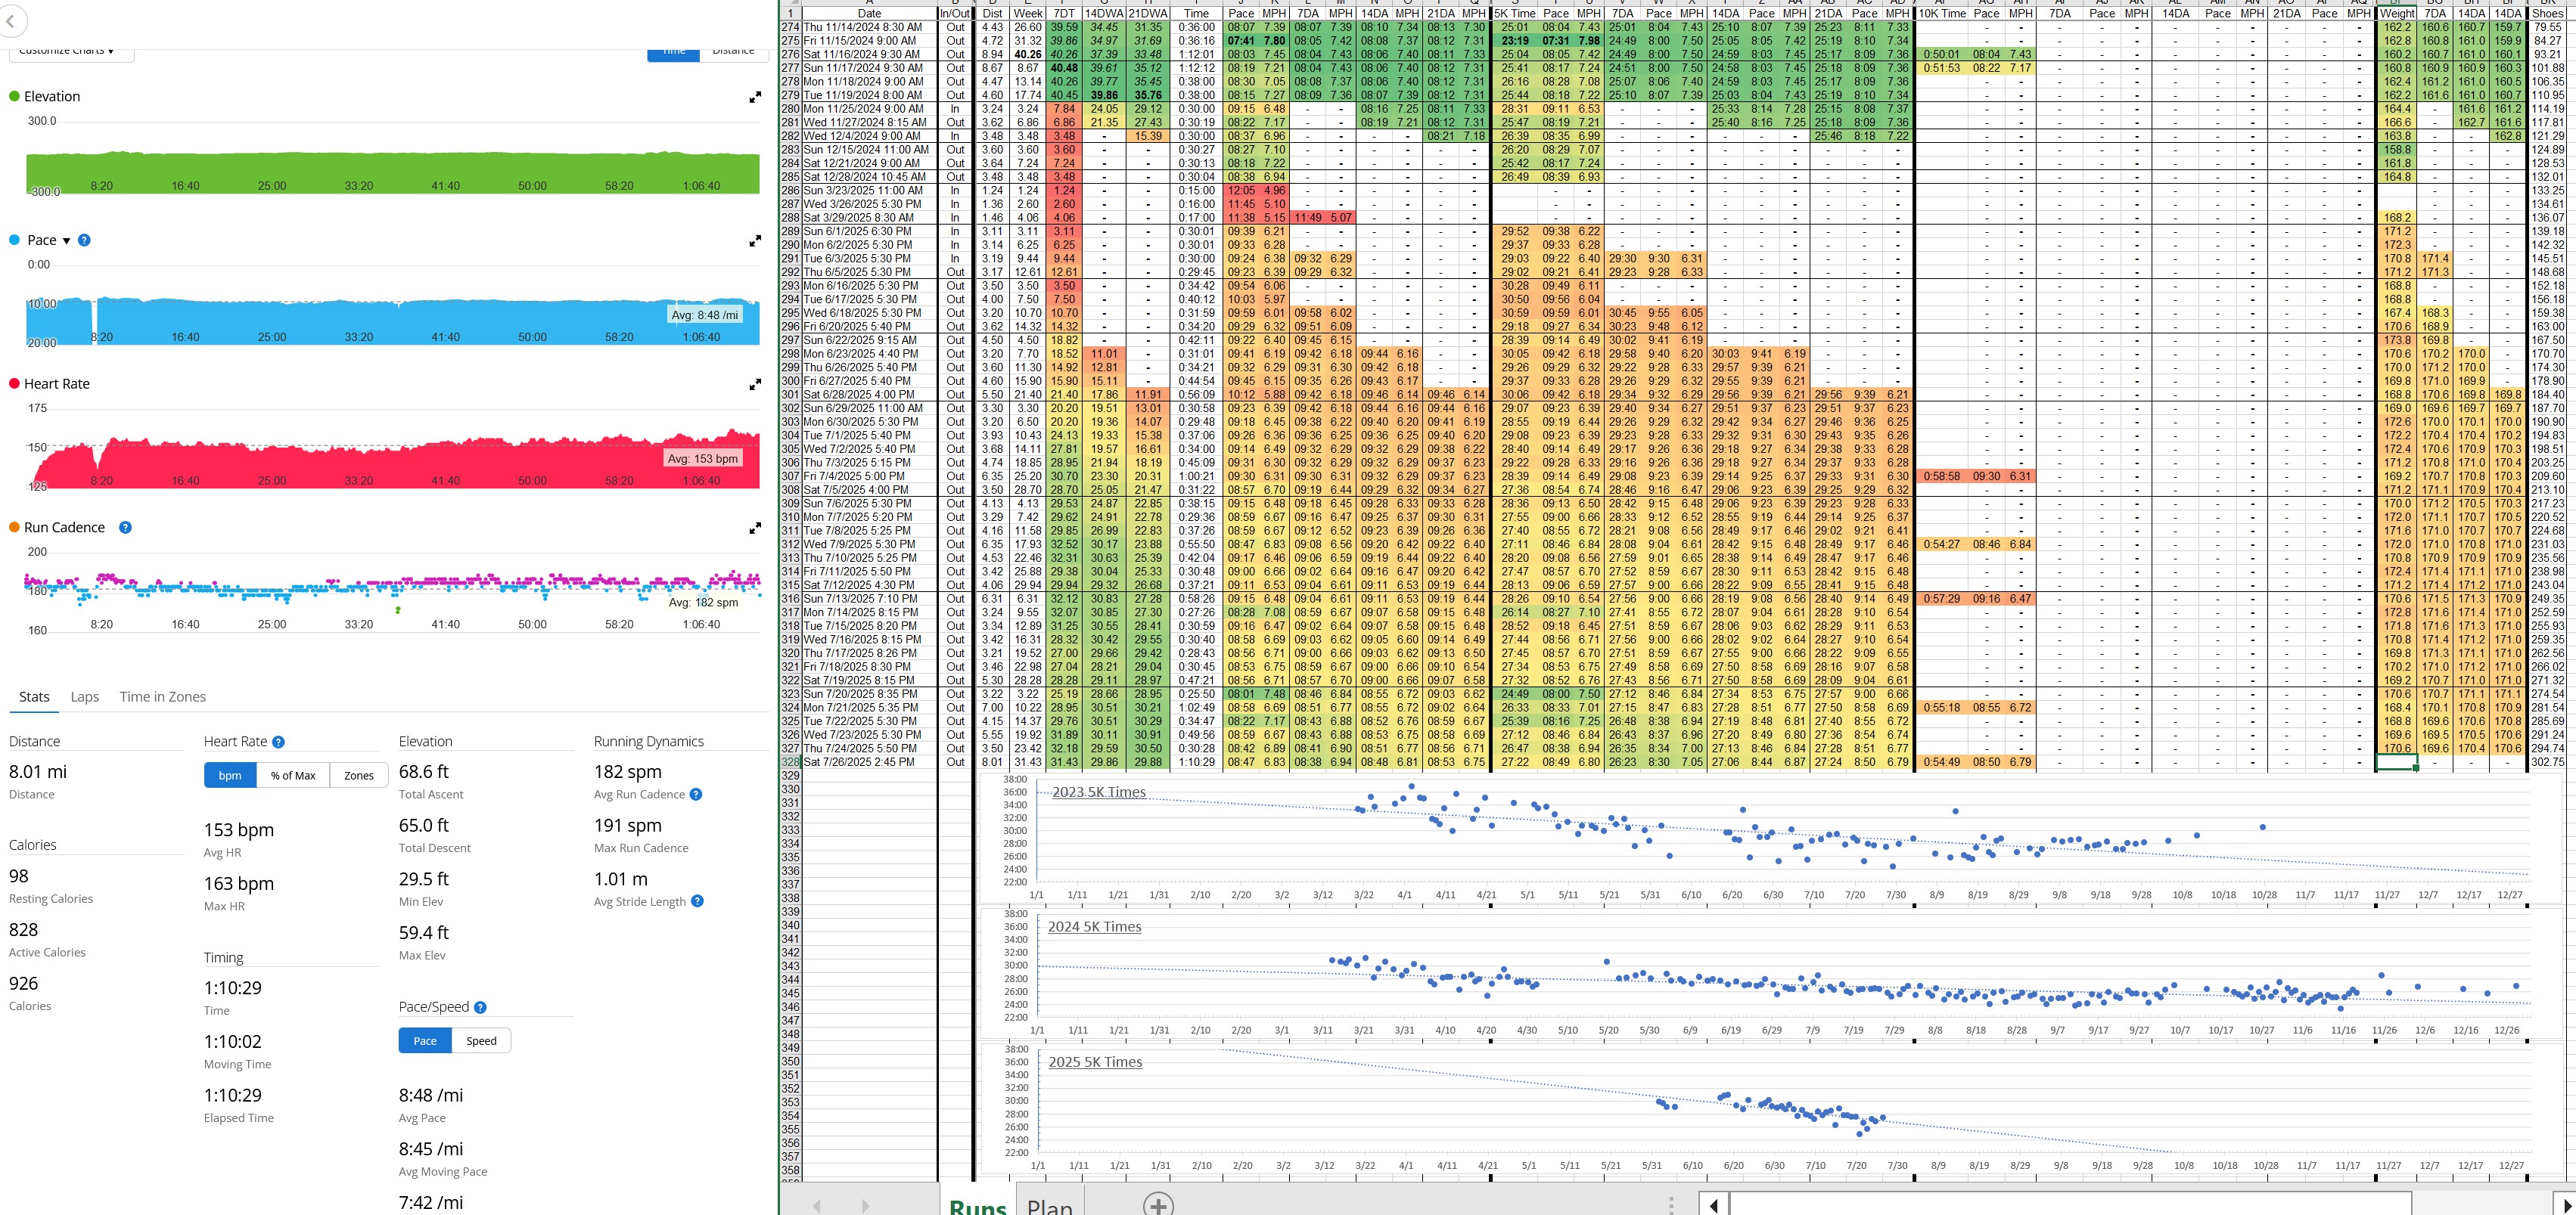Switch Pace/Speed toggle to Speed
2576x1215 pixels.
pos(481,1041)
